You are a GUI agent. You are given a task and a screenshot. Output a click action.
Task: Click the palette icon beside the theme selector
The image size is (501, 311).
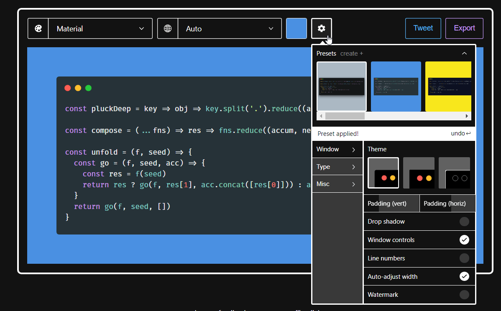[x=38, y=28]
